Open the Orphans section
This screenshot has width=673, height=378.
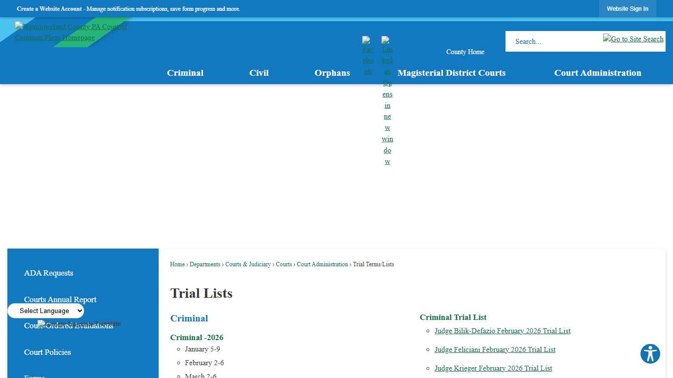tap(332, 73)
